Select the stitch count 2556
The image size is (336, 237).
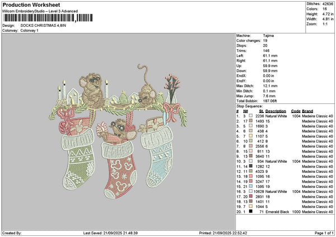(x=260, y=146)
